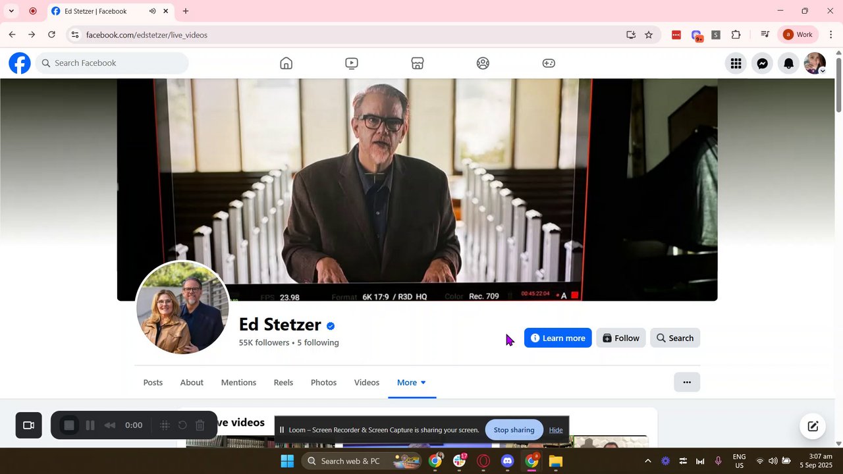Open the Videos tab

(x=367, y=382)
